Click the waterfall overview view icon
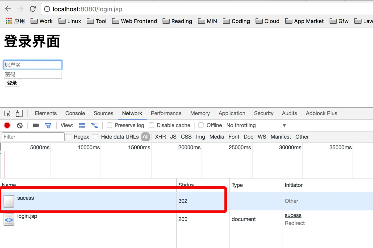This screenshot has height=248, width=373. (94, 125)
